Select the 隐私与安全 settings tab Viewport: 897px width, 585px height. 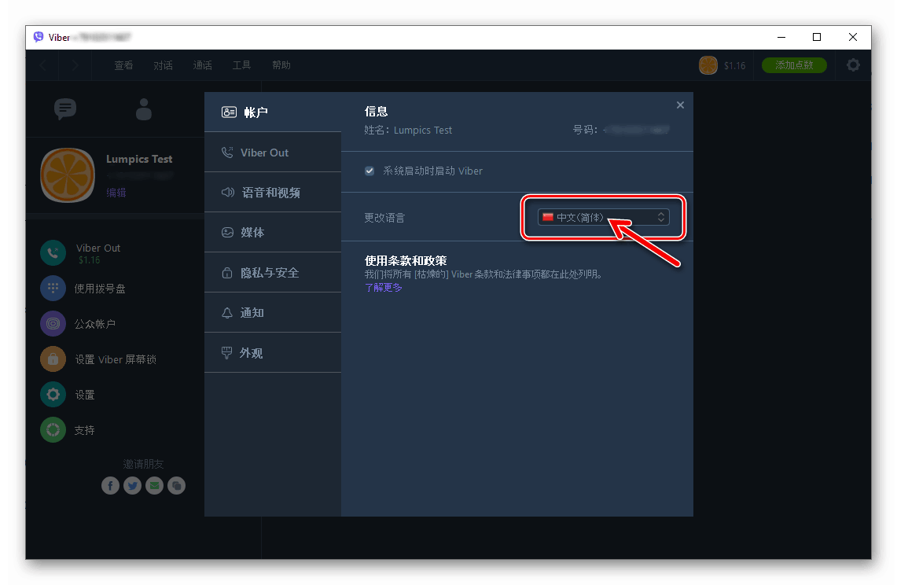tap(273, 273)
